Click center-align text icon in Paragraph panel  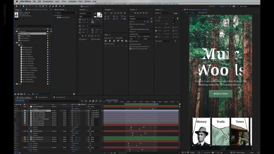pos(108,13)
